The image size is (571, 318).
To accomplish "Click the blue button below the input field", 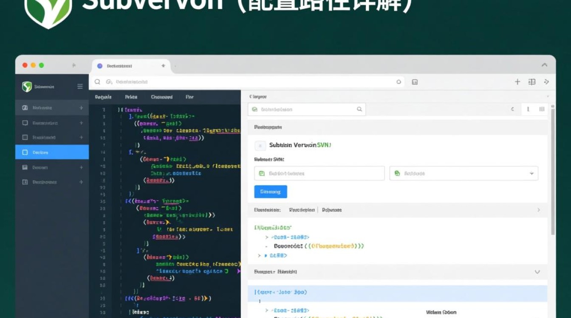I will 271,192.
